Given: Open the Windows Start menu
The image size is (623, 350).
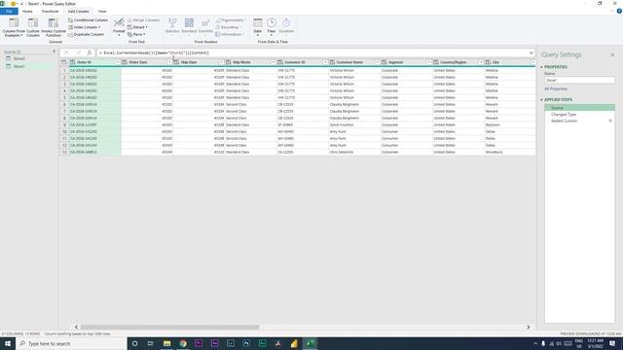Looking at the screenshot, I should coord(8,343).
